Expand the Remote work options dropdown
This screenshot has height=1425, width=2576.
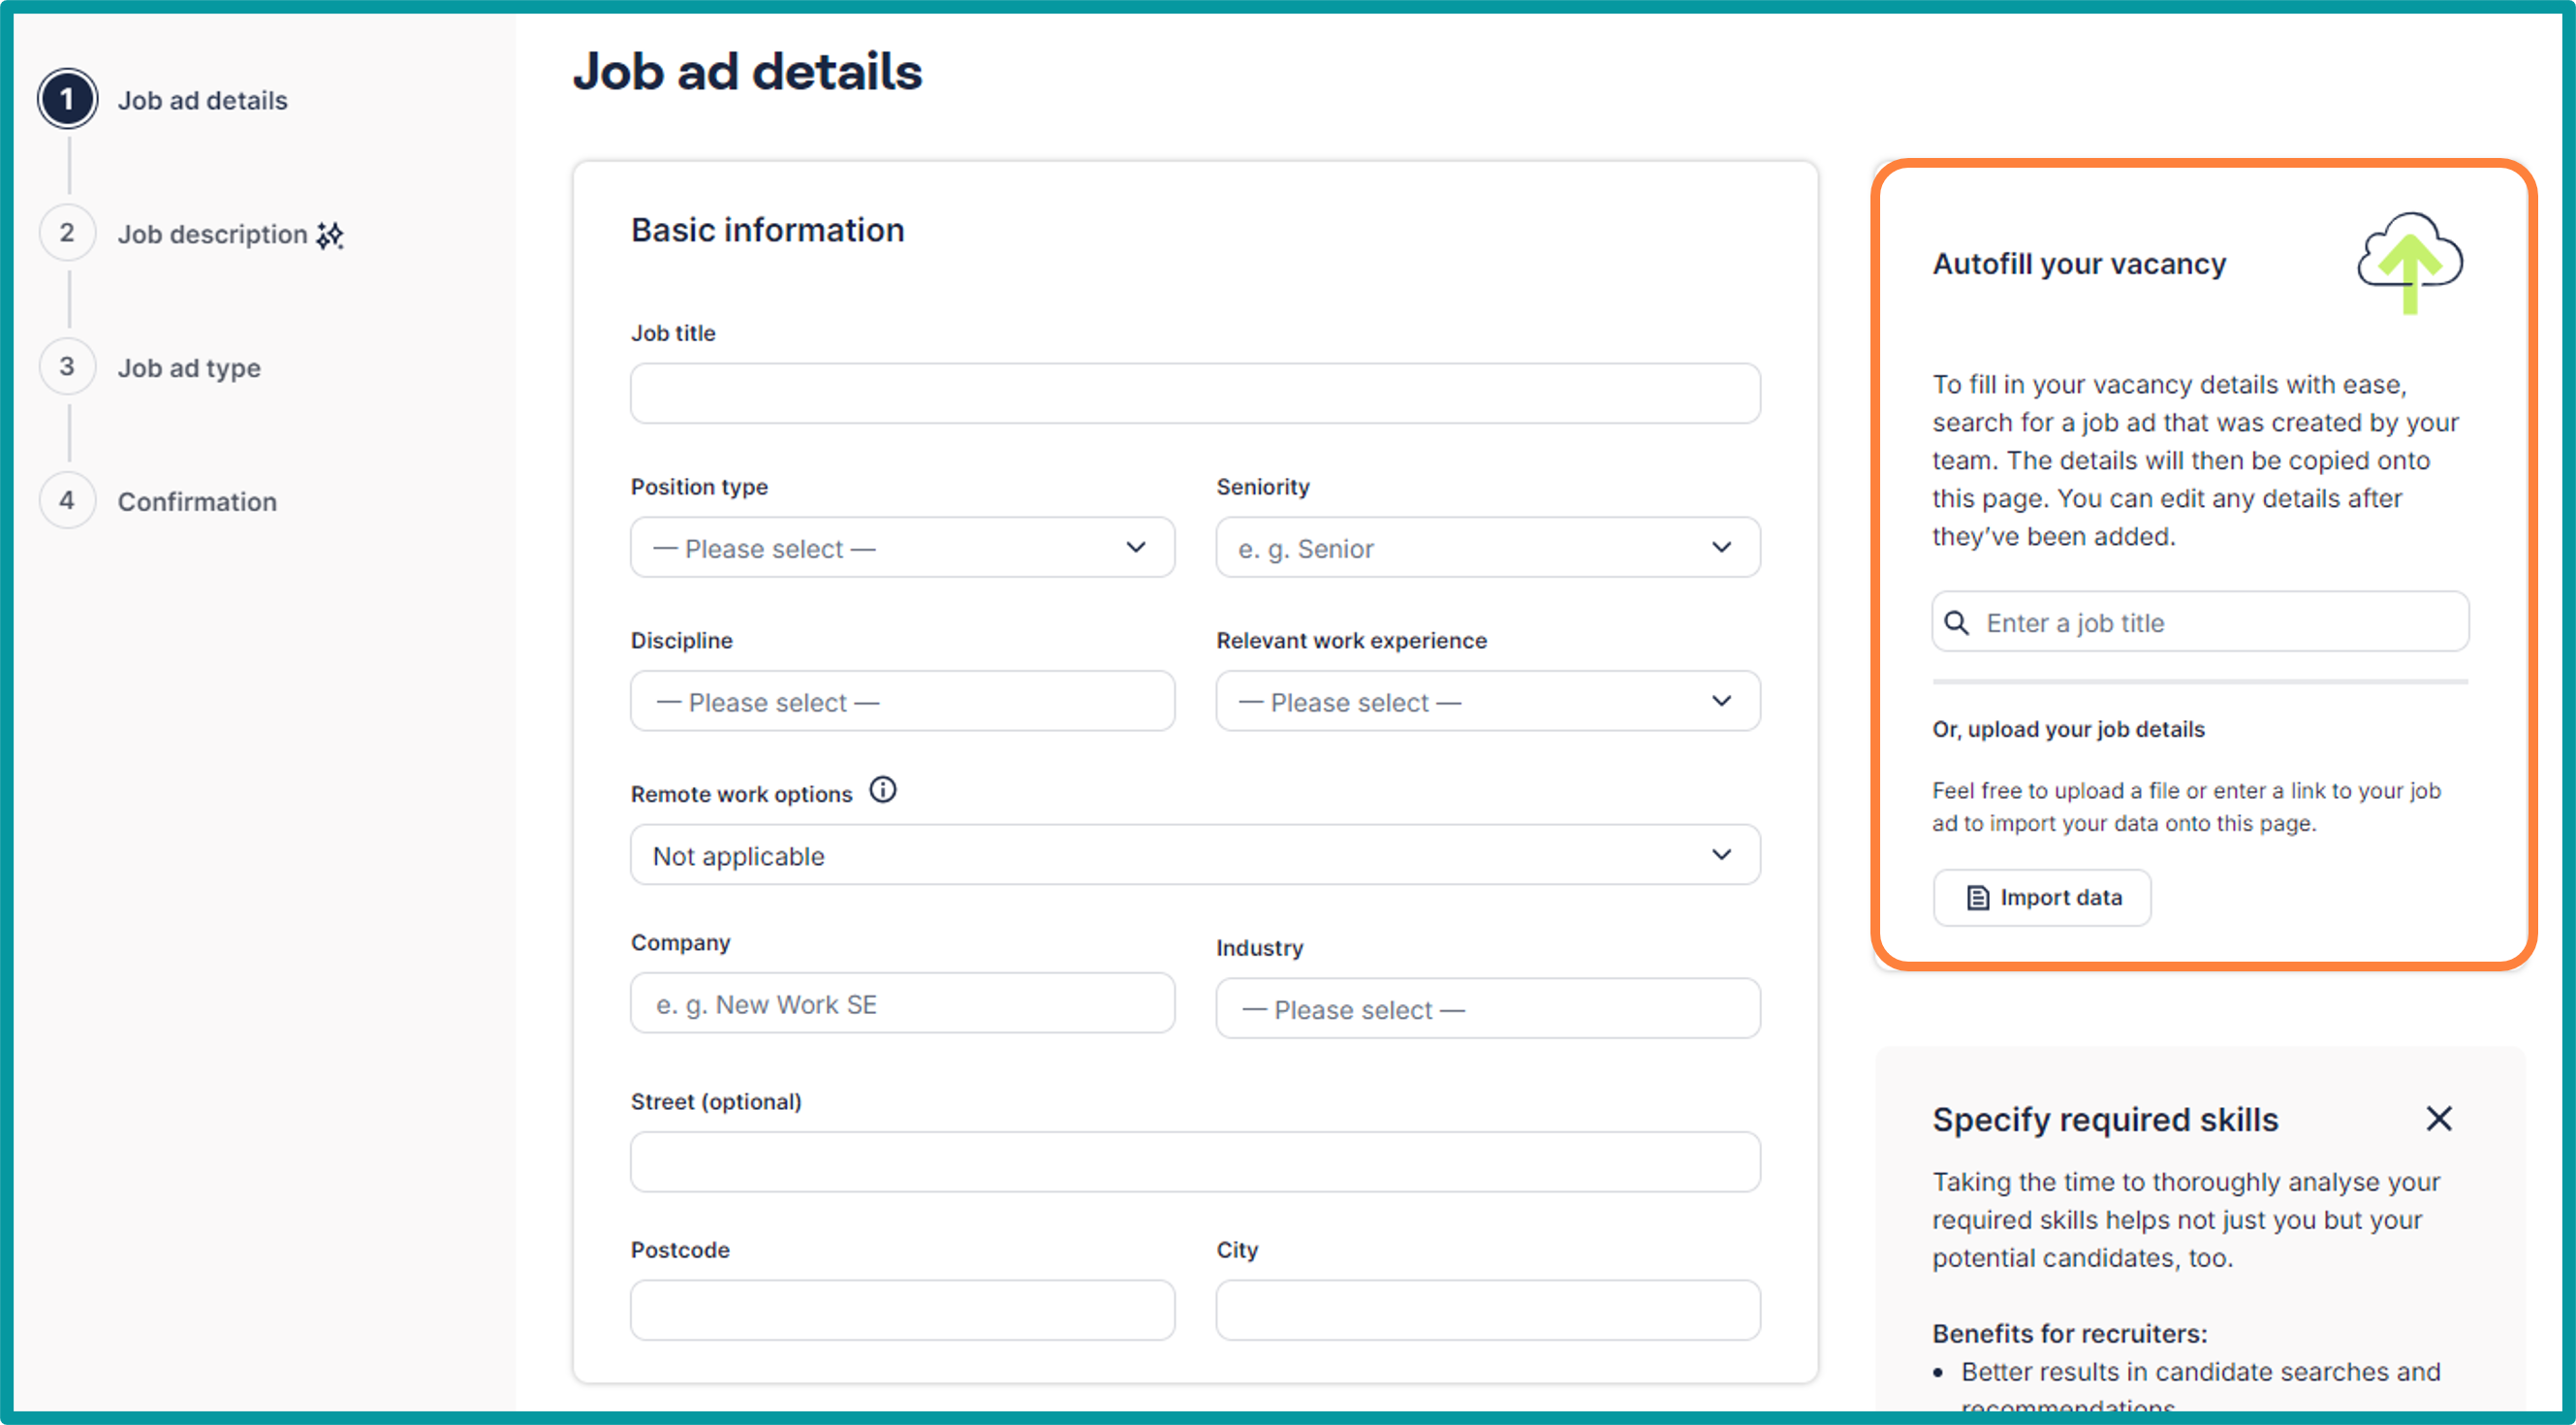click(1194, 856)
